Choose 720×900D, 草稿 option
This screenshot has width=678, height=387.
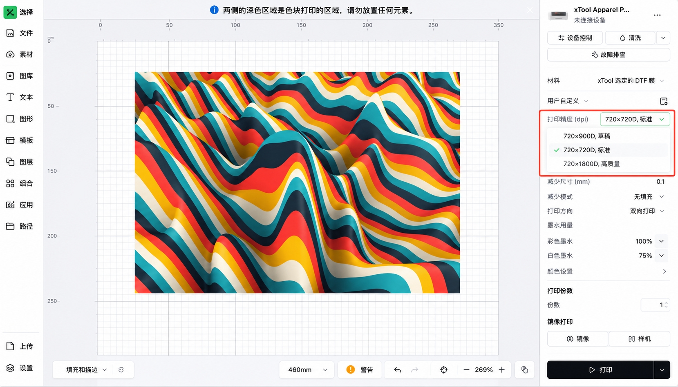coord(608,136)
